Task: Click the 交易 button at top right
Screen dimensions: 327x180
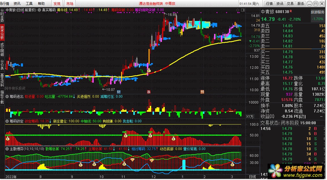Action: [x=290, y=4]
